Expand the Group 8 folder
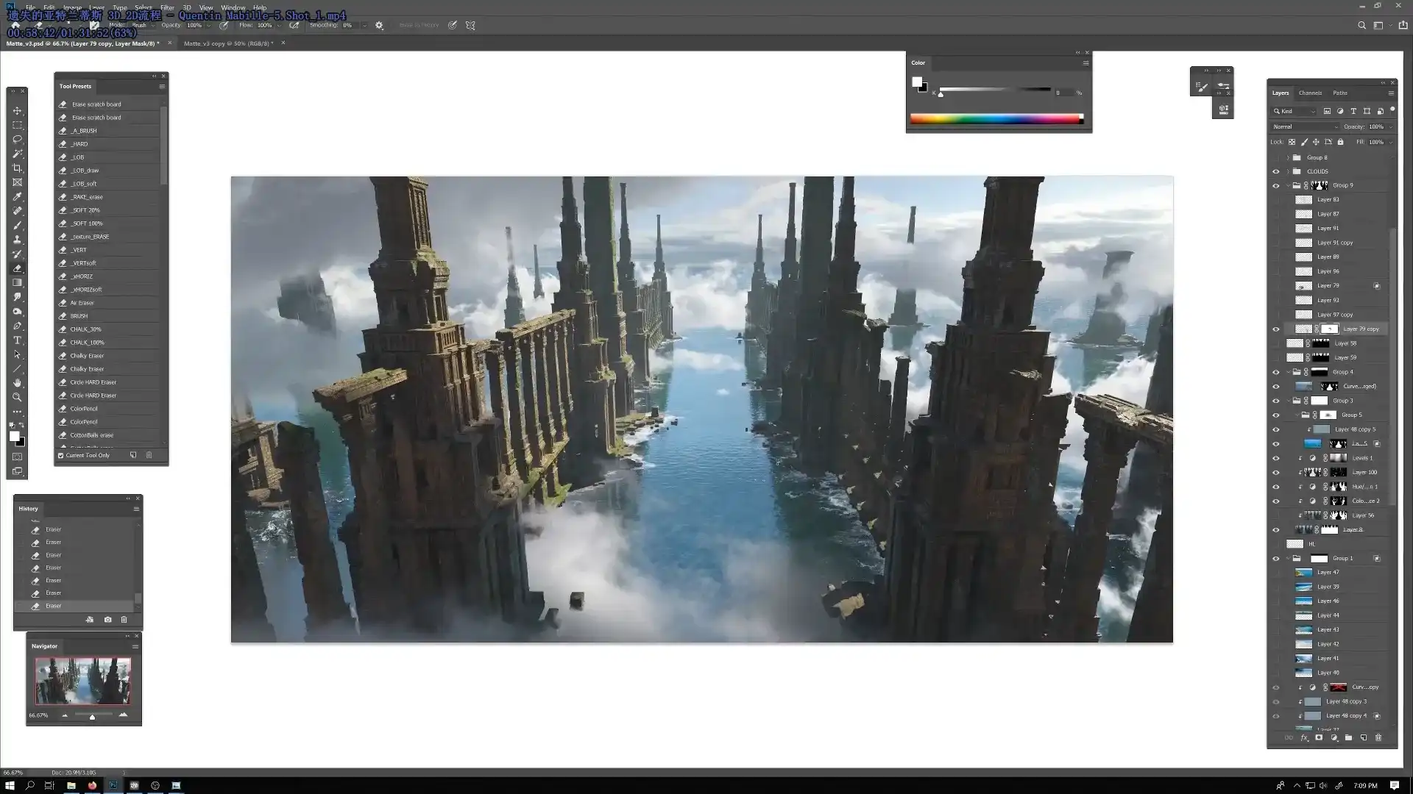The height and width of the screenshot is (794, 1413). coord(1288,157)
